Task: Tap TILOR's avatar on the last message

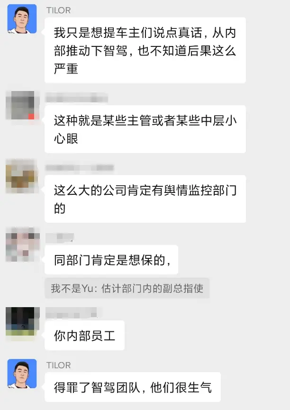Action: pyautogui.click(x=22, y=374)
